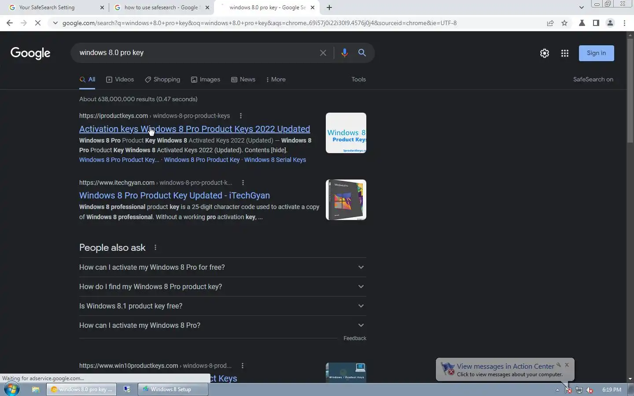Click the muted volume tray icon
The width and height of the screenshot is (634, 396).
point(590,390)
